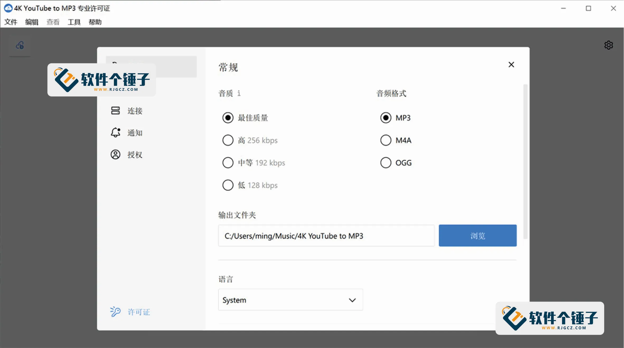Click the dialog vertical scrollbar
This screenshot has height=348, width=624.
[x=525, y=161]
